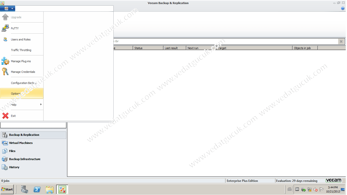
Task: Click the empty box above the navigation pane
Action: (33, 125)
